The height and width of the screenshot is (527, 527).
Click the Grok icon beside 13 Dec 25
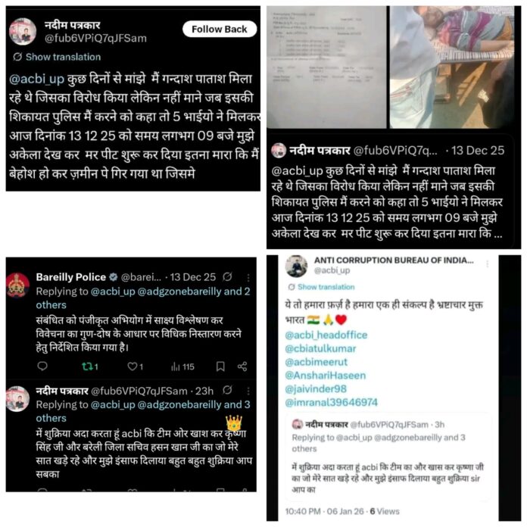pyautogui.click(x=228, y=277)
